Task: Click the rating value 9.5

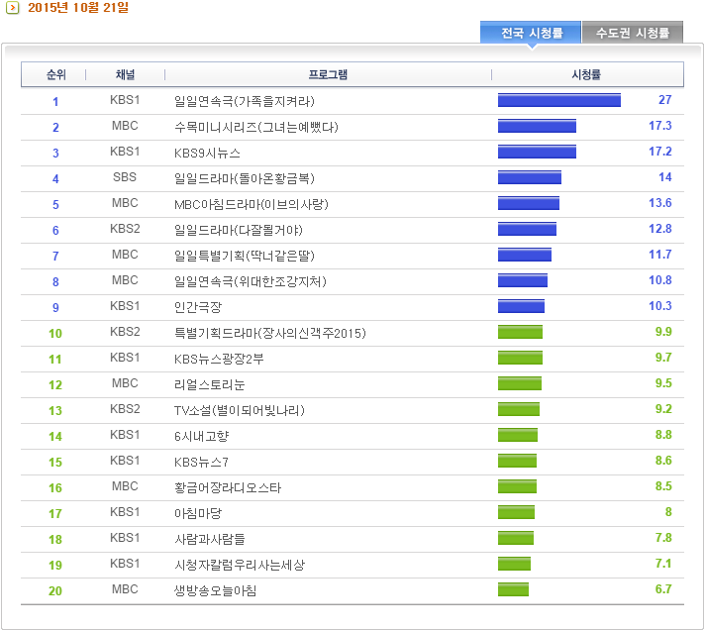Action: pyautogui.click(x=663, y=383)
